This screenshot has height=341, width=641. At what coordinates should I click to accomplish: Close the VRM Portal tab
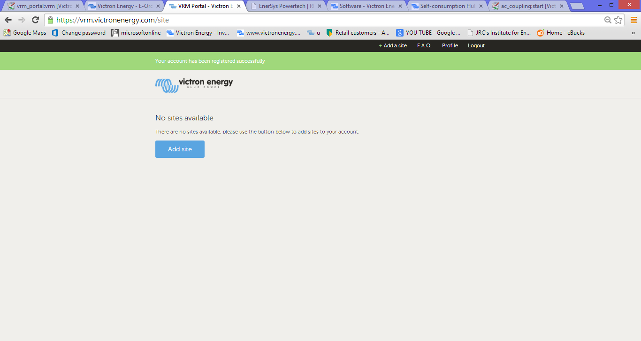click(x=238, y=6)
